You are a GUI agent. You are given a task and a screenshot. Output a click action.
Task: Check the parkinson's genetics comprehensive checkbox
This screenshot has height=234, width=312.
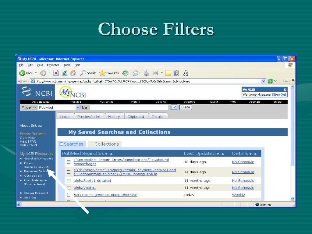click(x=69, y=195)
